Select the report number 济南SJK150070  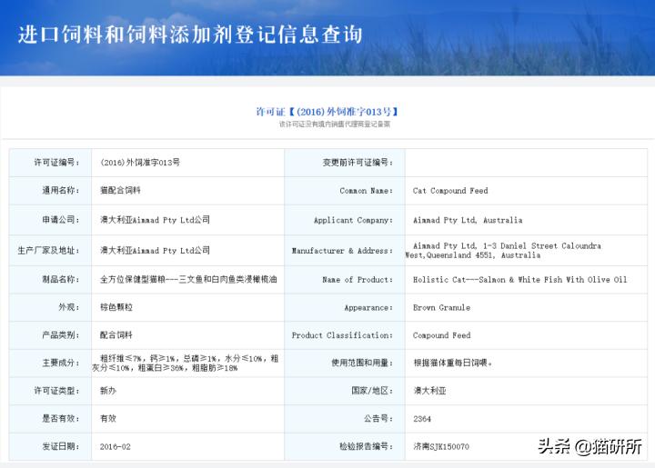coord(441,447)
